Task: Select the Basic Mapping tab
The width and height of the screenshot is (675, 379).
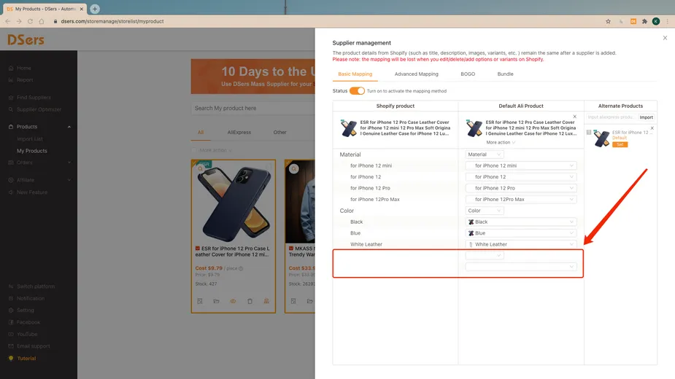Action: point(355,74)
